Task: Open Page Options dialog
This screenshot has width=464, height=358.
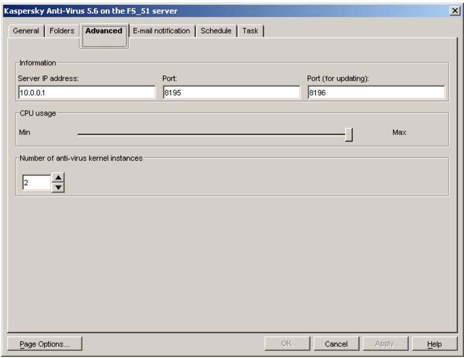Action: (x=45, y=344)
